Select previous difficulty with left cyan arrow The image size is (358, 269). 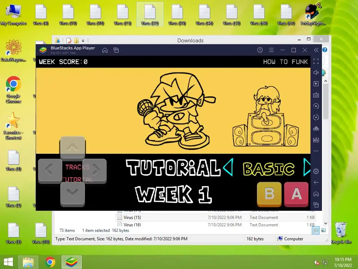pos(228,167)
